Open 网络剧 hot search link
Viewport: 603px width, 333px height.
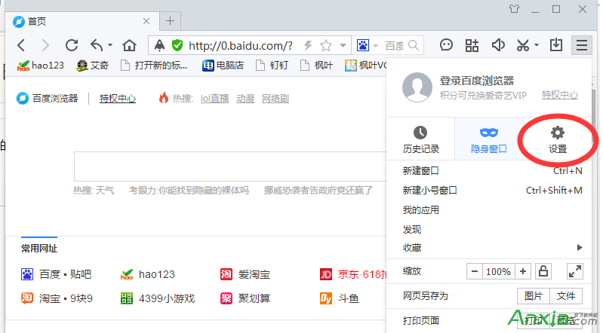275,99
